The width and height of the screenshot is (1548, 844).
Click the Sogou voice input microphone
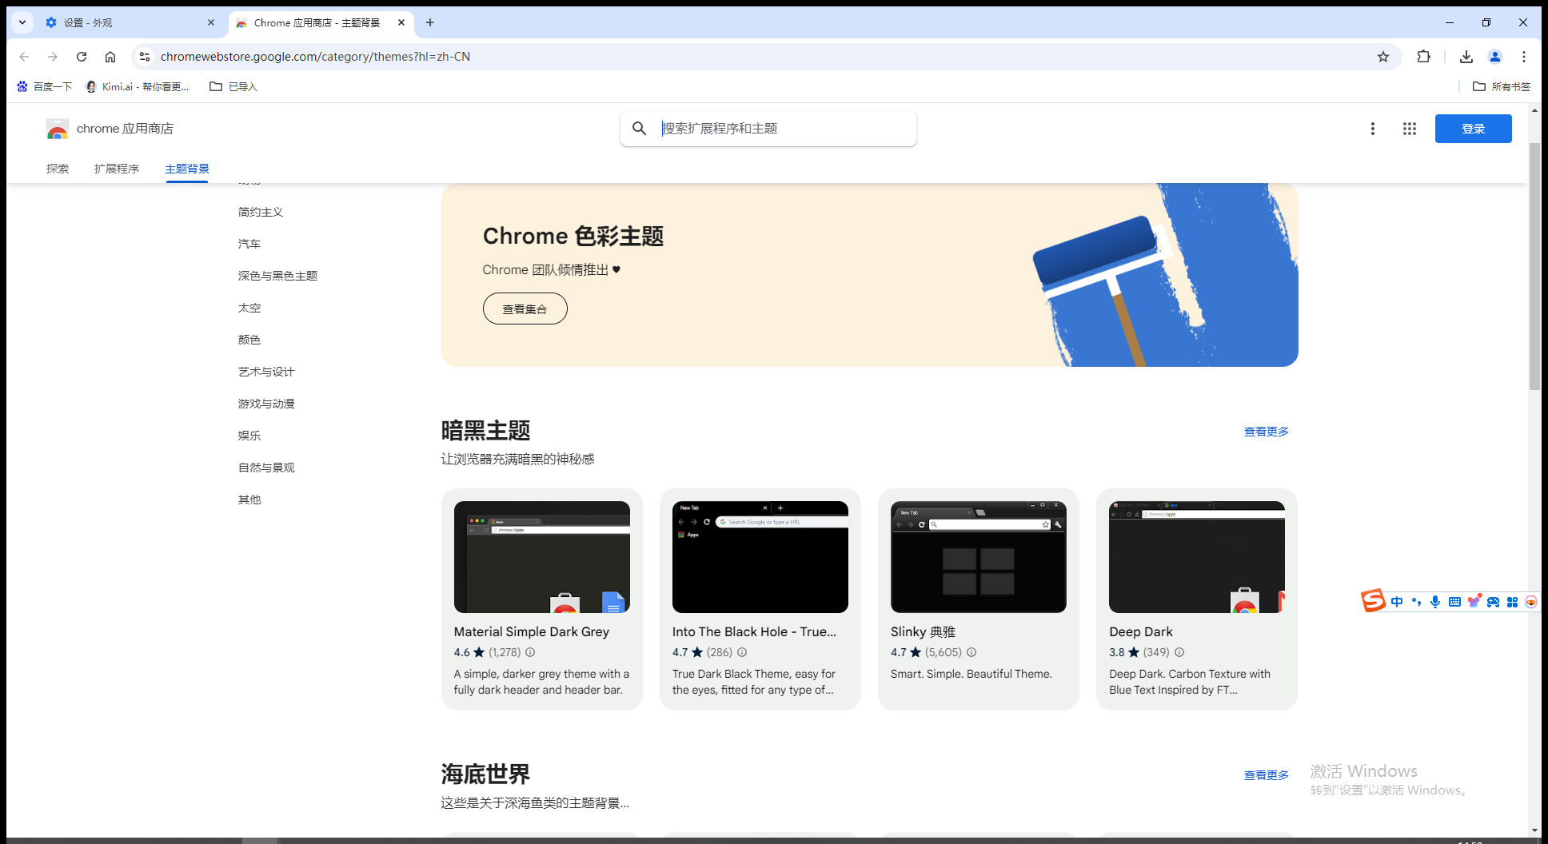tap(1435, 602)
